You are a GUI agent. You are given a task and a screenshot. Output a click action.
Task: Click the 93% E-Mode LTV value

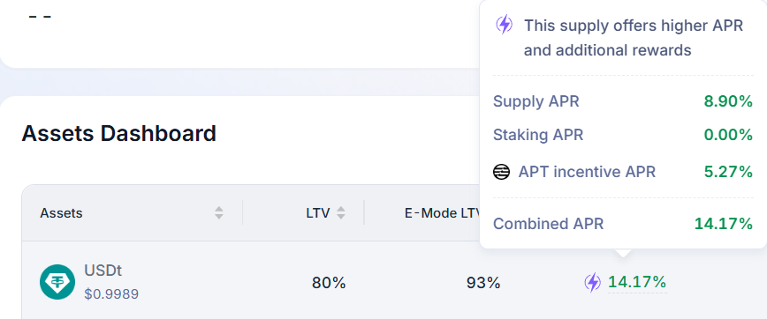(483, 283)
